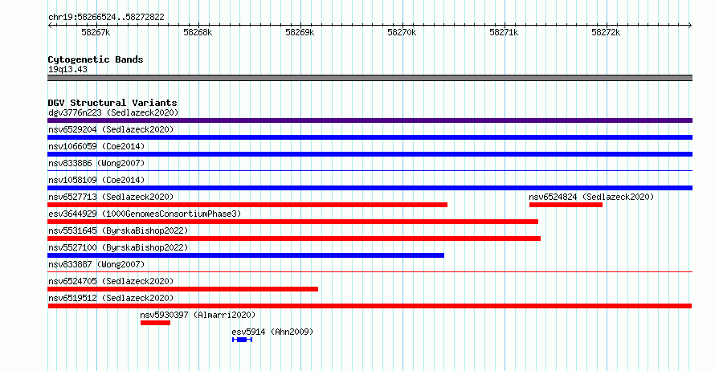Image resolution: width=715 pixels, height=371 pixels.
Task: Click the red nsv5531645 variant bar
Action: click(x=294, y=238)
